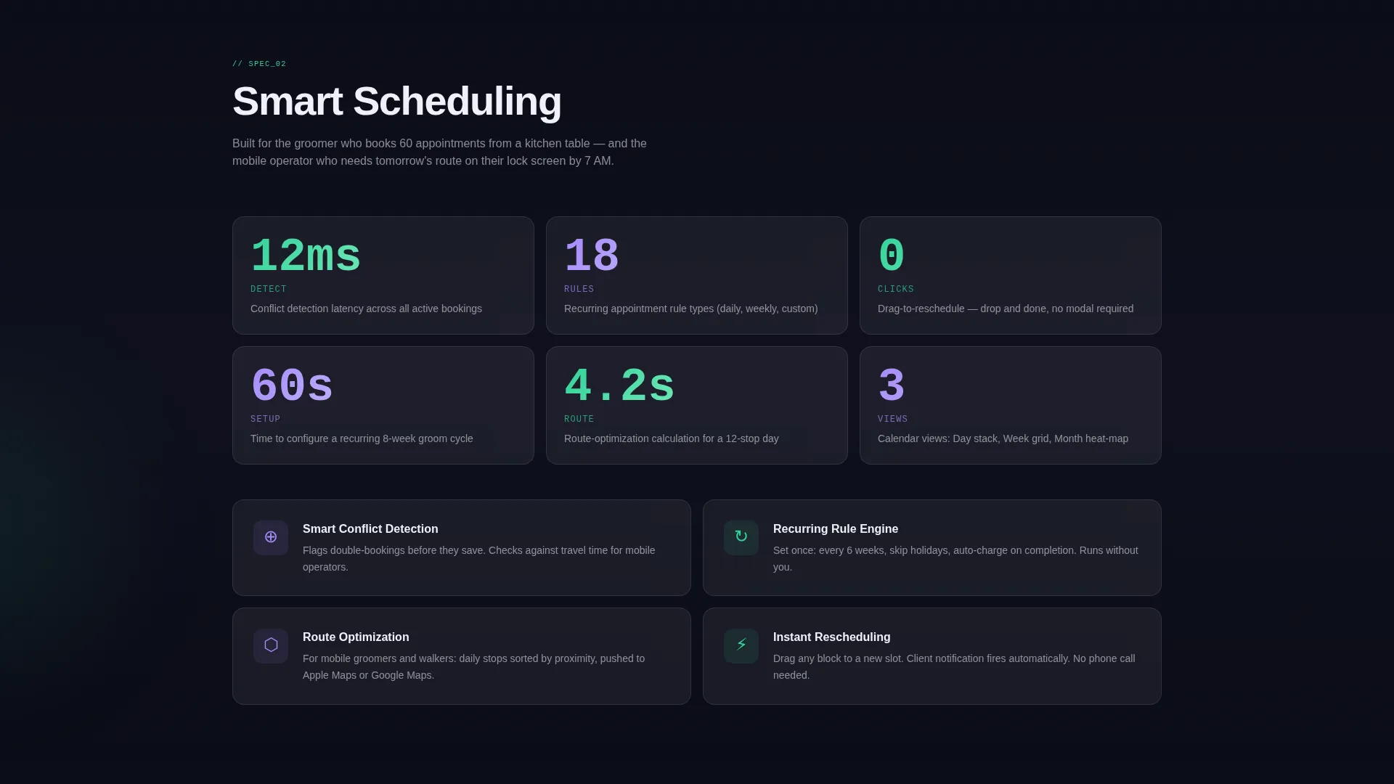Click the drag-to-reschedule description text
The height and width of the screenshot is (784, 1394).
(1006, 309)
